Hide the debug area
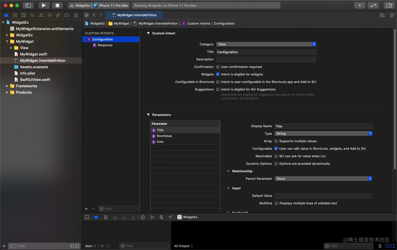Viewport: 397px width, 250px height. click(87, 217)
